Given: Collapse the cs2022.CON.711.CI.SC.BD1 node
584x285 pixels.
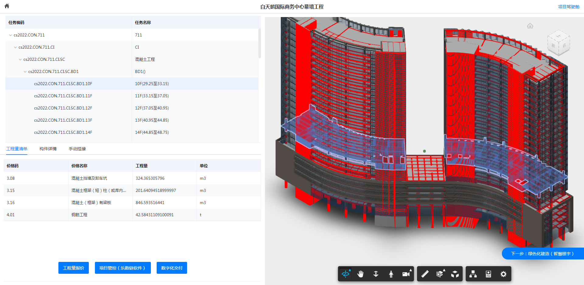Looking at the screenshot, I should 25,71.
